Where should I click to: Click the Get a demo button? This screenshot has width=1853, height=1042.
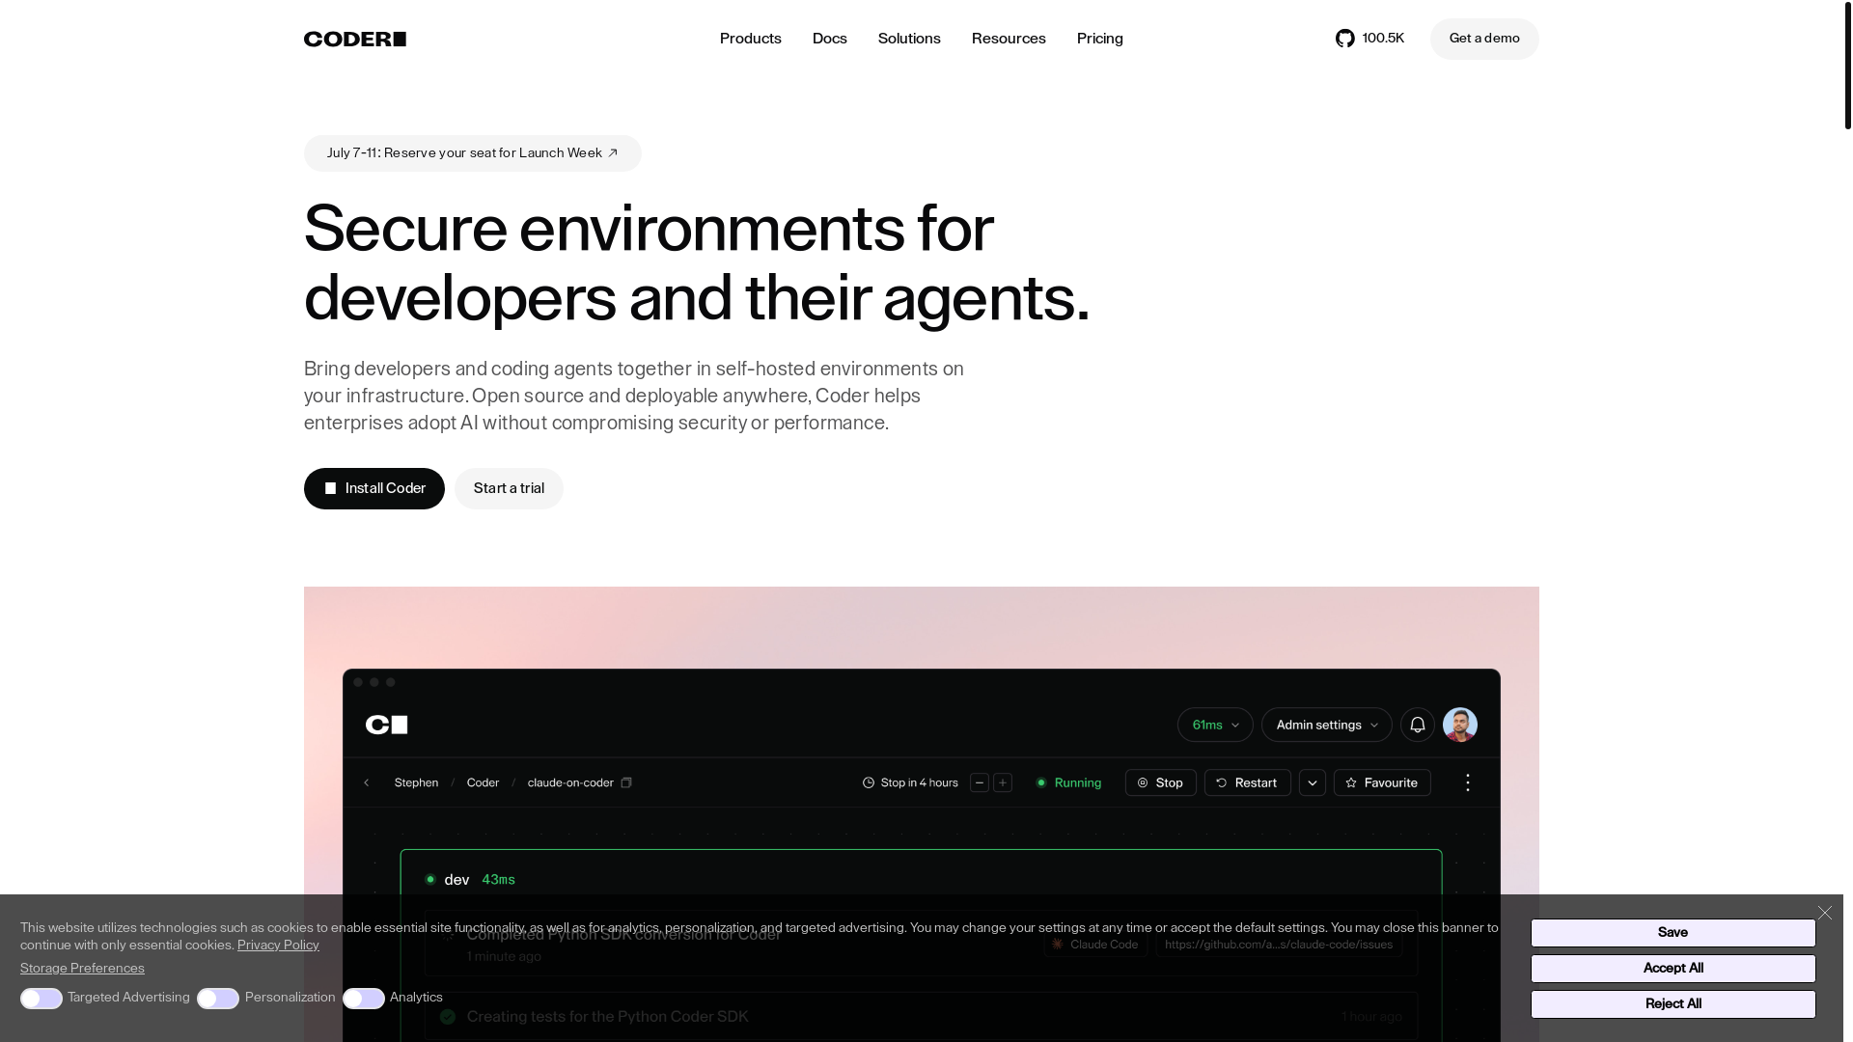coord(1484,39)
